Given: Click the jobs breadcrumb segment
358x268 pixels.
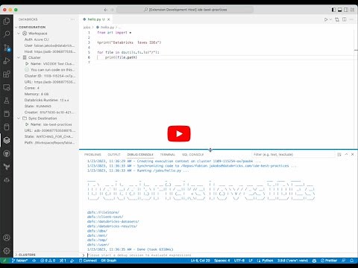Looking at the screenshot, I should [x=87, y=27].
